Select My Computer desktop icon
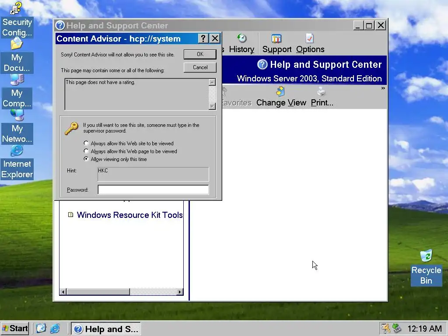The image size is (448, 336). [x=17, y=91]
